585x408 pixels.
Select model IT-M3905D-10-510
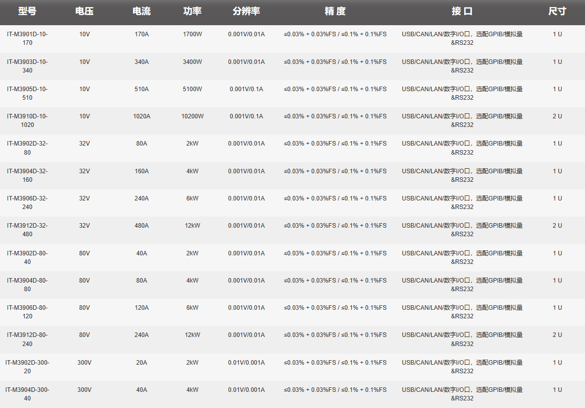(x=27, y=93)
